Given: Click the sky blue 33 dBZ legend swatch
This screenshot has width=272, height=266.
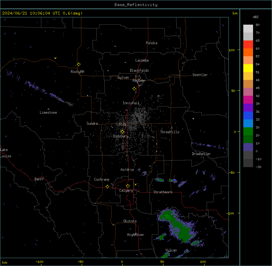Looking at the screenshot, I should tap(248, 123).
